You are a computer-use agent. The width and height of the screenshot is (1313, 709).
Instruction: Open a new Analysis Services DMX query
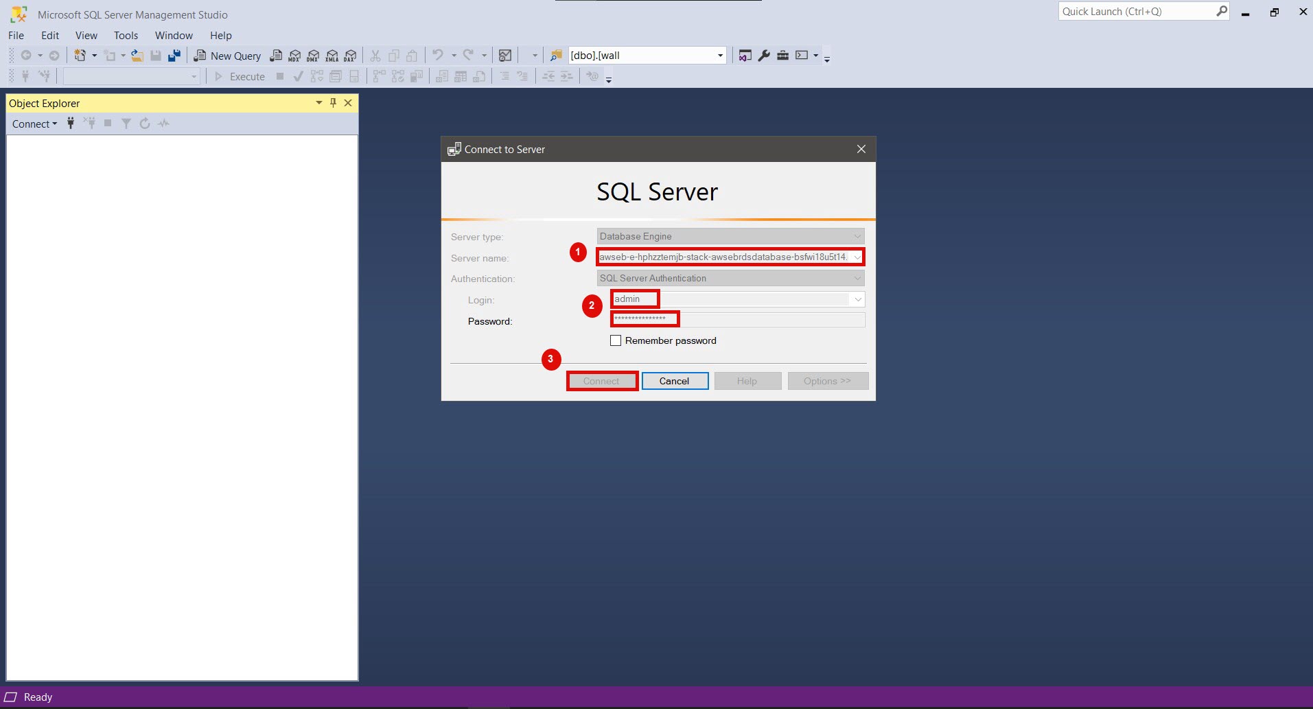[x=313, y=56]
